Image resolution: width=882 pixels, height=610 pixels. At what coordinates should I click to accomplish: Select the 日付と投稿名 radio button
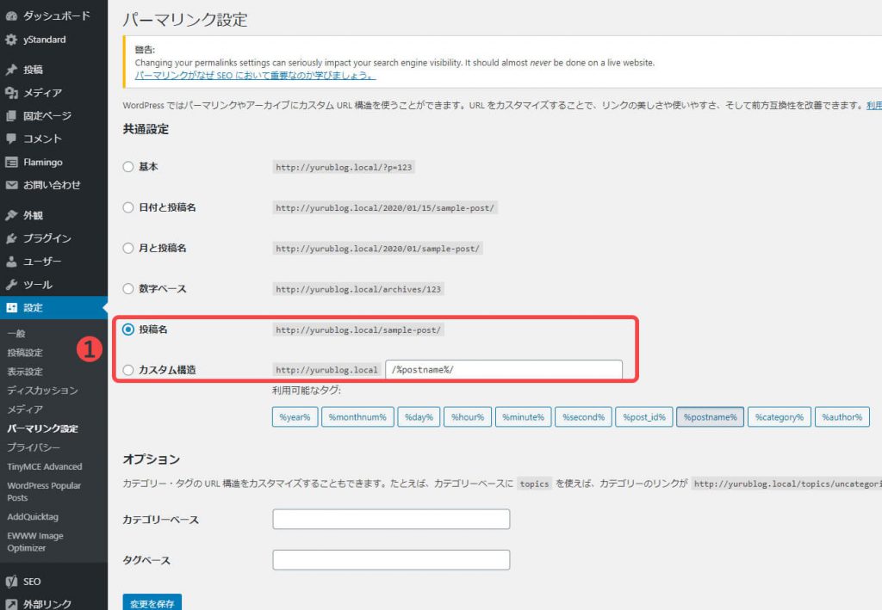[128, 207]
